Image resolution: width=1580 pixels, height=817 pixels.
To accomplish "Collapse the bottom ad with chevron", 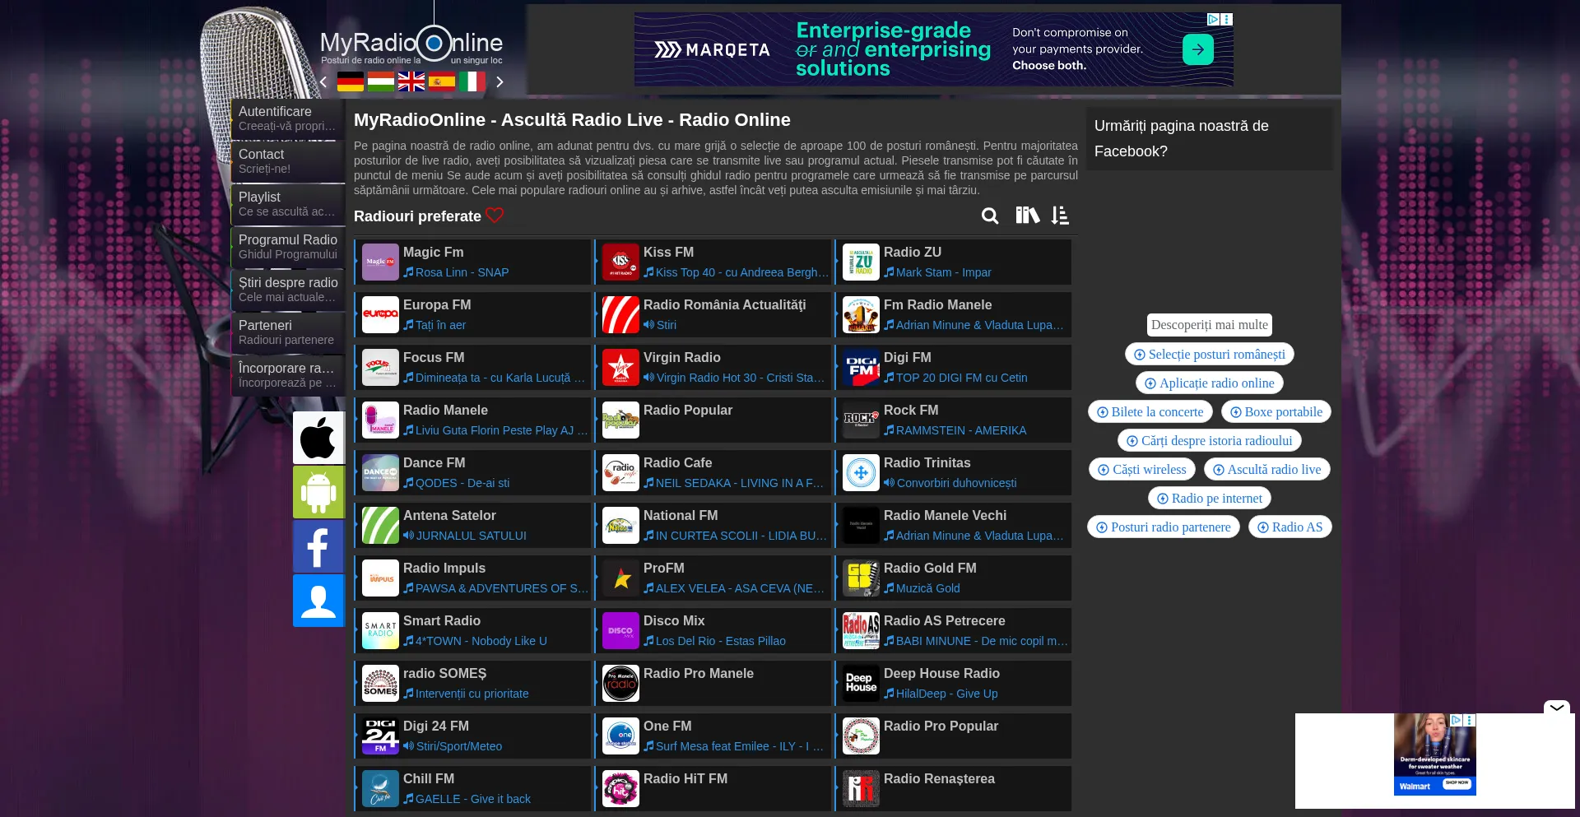I will point(1556,707).
